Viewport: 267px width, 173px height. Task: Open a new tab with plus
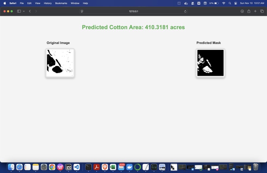[x=255, y=11]
